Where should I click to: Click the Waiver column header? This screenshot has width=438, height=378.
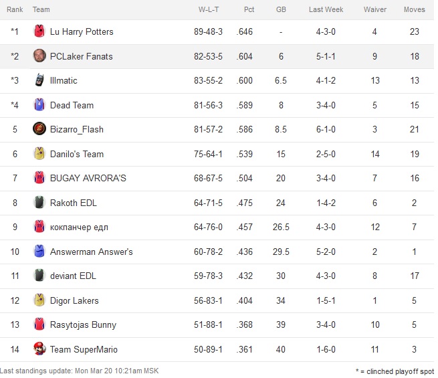click(374, 9)
